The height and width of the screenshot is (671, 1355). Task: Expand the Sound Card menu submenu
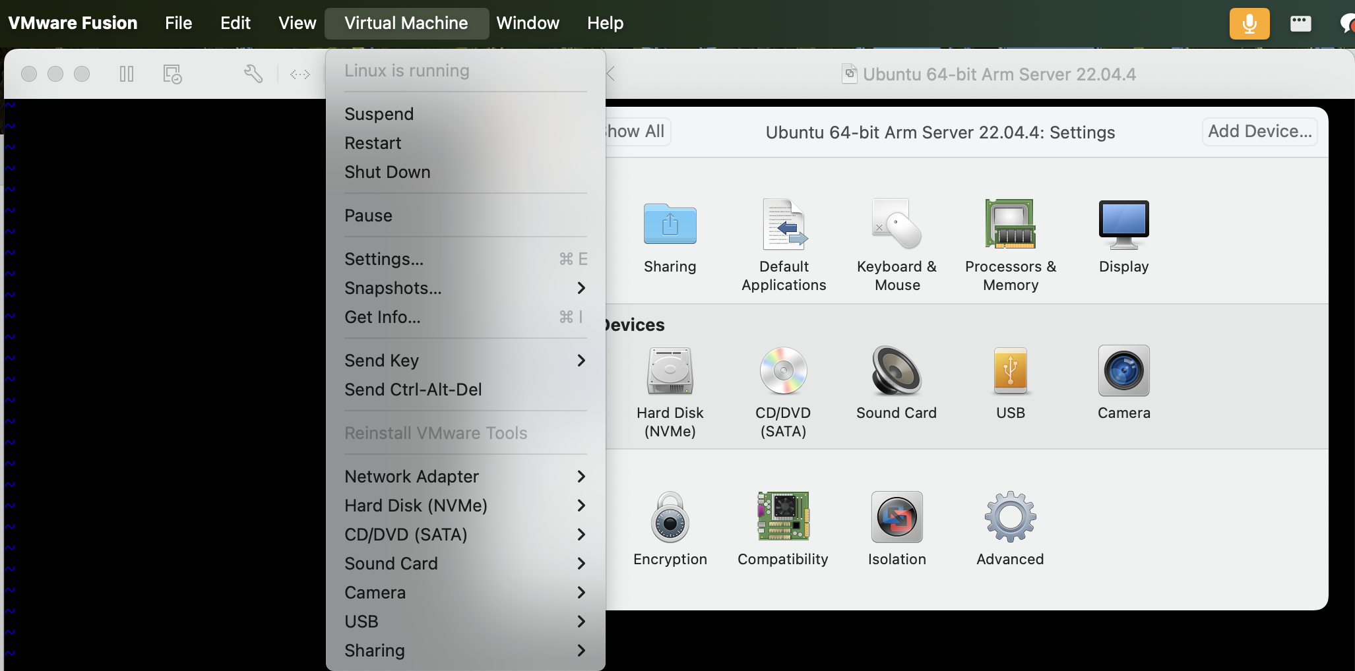tap(465, 564)
